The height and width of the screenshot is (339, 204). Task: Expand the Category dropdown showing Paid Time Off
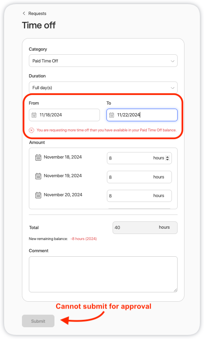(103, 61)
